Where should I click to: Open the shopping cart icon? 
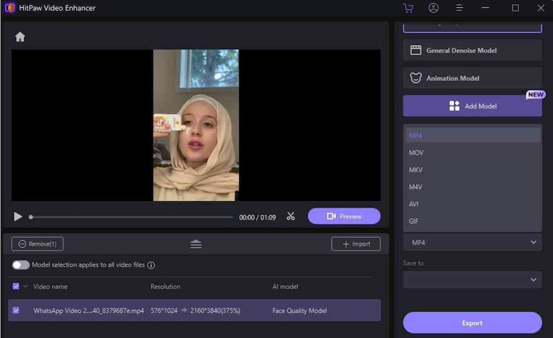click(x=409, y=8)
